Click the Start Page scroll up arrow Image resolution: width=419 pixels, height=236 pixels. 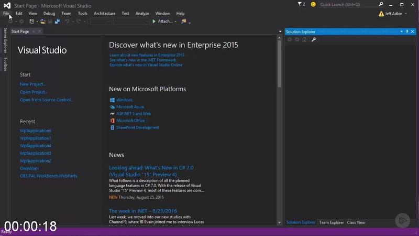279,38
